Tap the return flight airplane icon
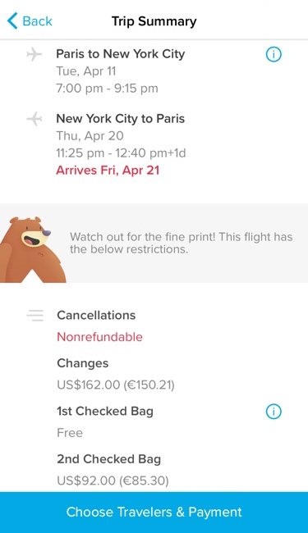 coord(34,119)
